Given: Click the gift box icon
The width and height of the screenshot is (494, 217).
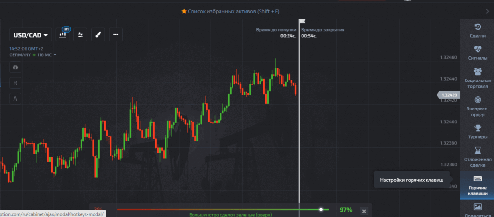Looking at the screenshot, I should pos(15,67).
